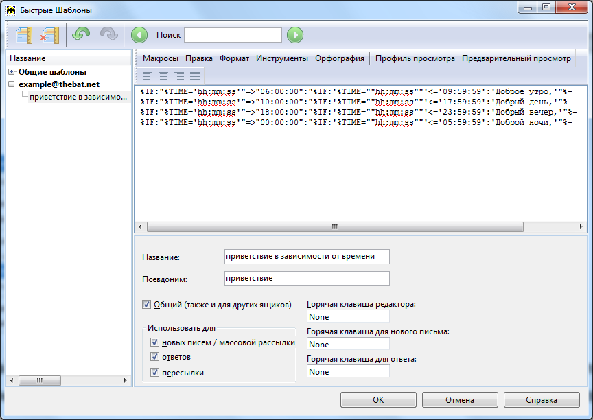Viewport: 593px width, 420px height.
Task: Open the Инструменты menu
Action: 282,58
